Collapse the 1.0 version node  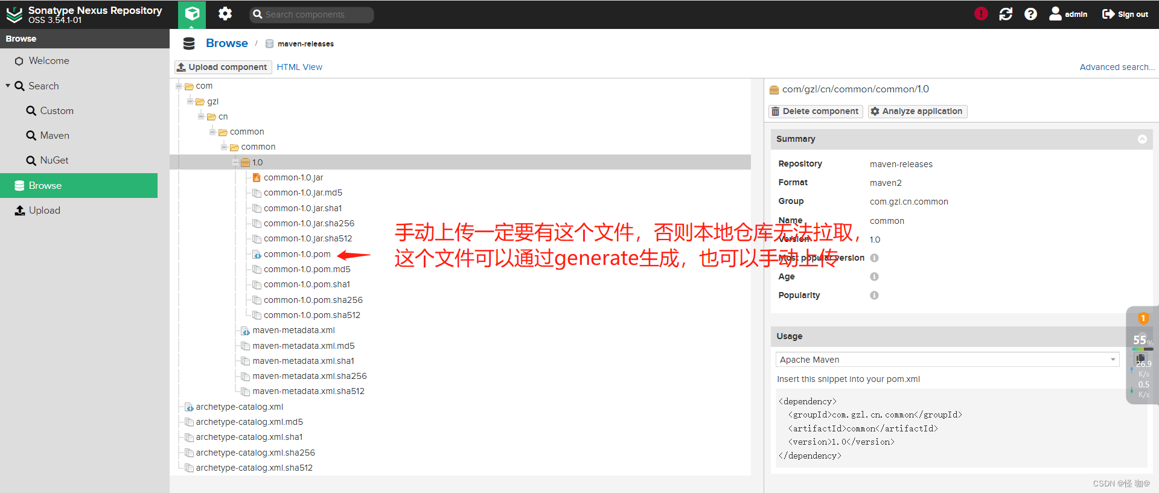[x=236, y=162]
